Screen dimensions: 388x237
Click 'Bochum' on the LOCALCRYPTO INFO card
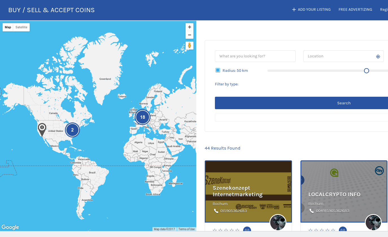(x=316, y=204)
